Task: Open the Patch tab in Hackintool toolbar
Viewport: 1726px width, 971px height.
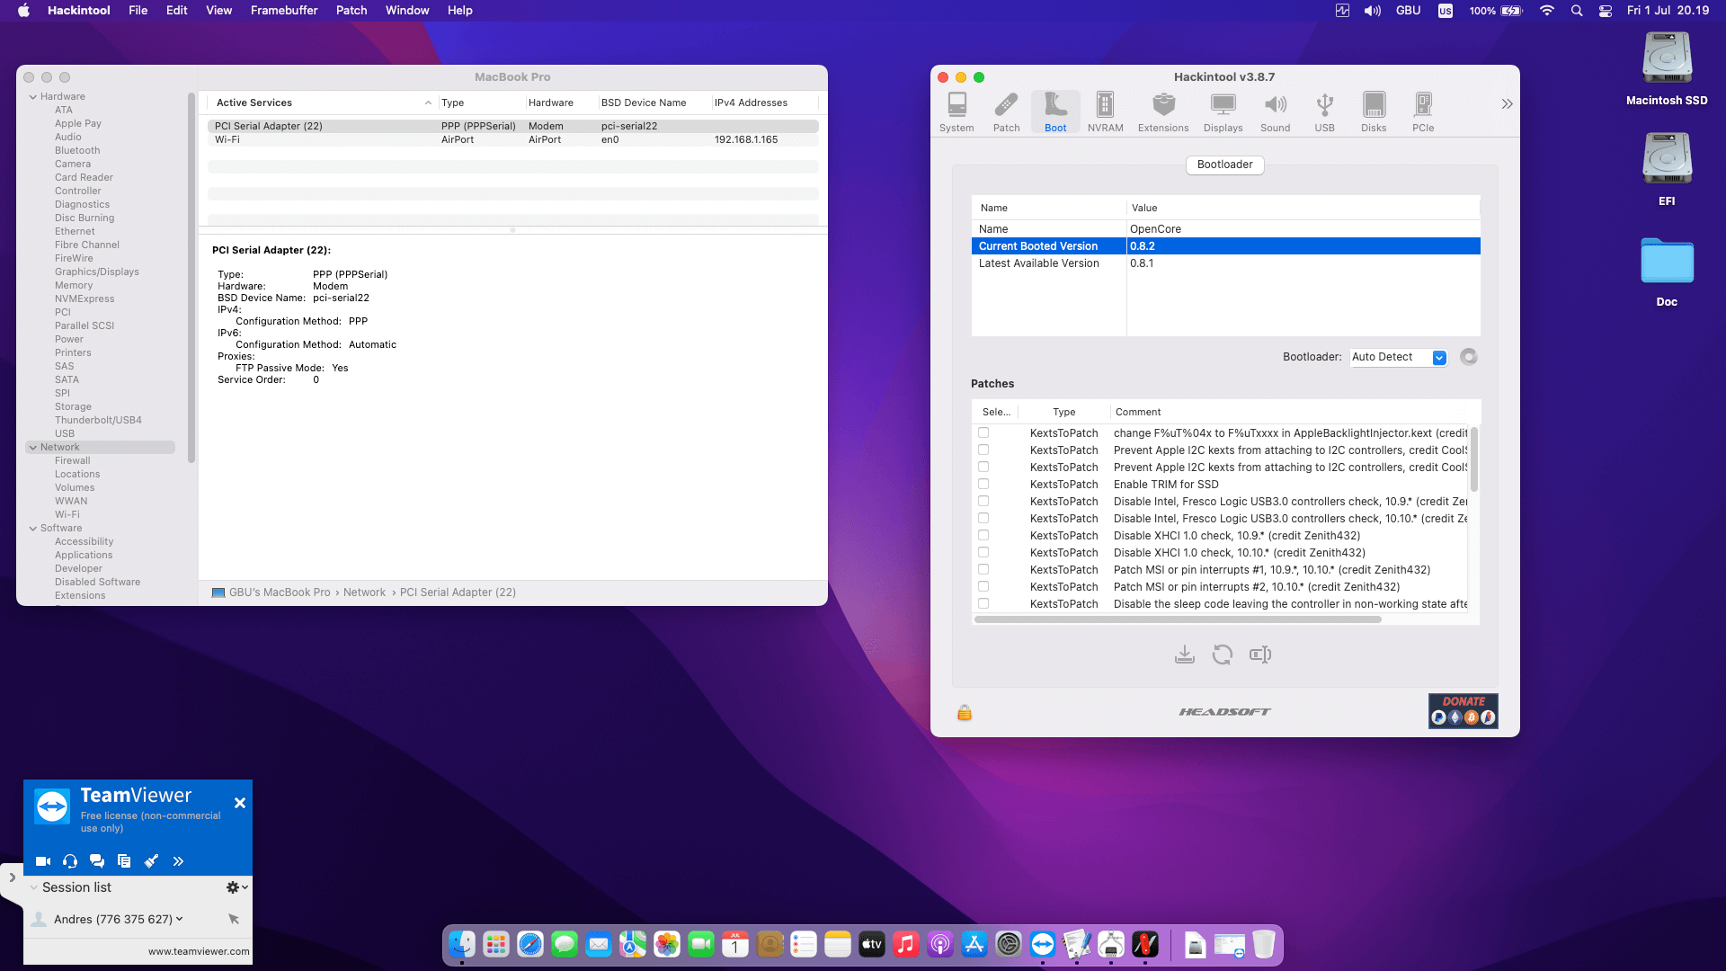Action: coord(1006,112)
